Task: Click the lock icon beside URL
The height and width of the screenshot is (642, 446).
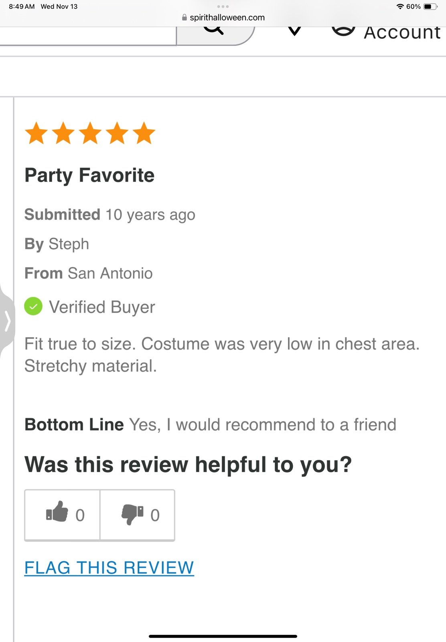Action: (184, 18)
